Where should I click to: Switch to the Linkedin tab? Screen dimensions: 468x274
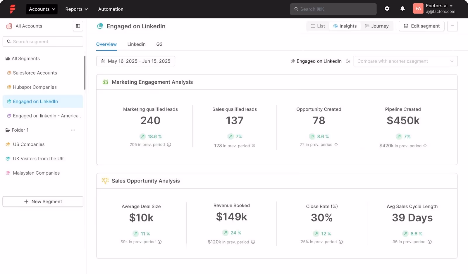[x=136, y=44]
